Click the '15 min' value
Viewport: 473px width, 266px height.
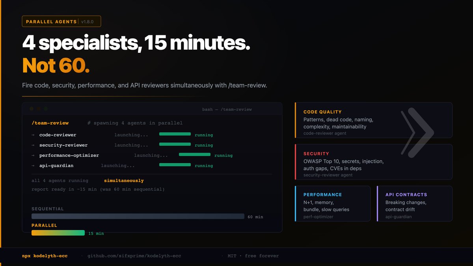[96, 233]
